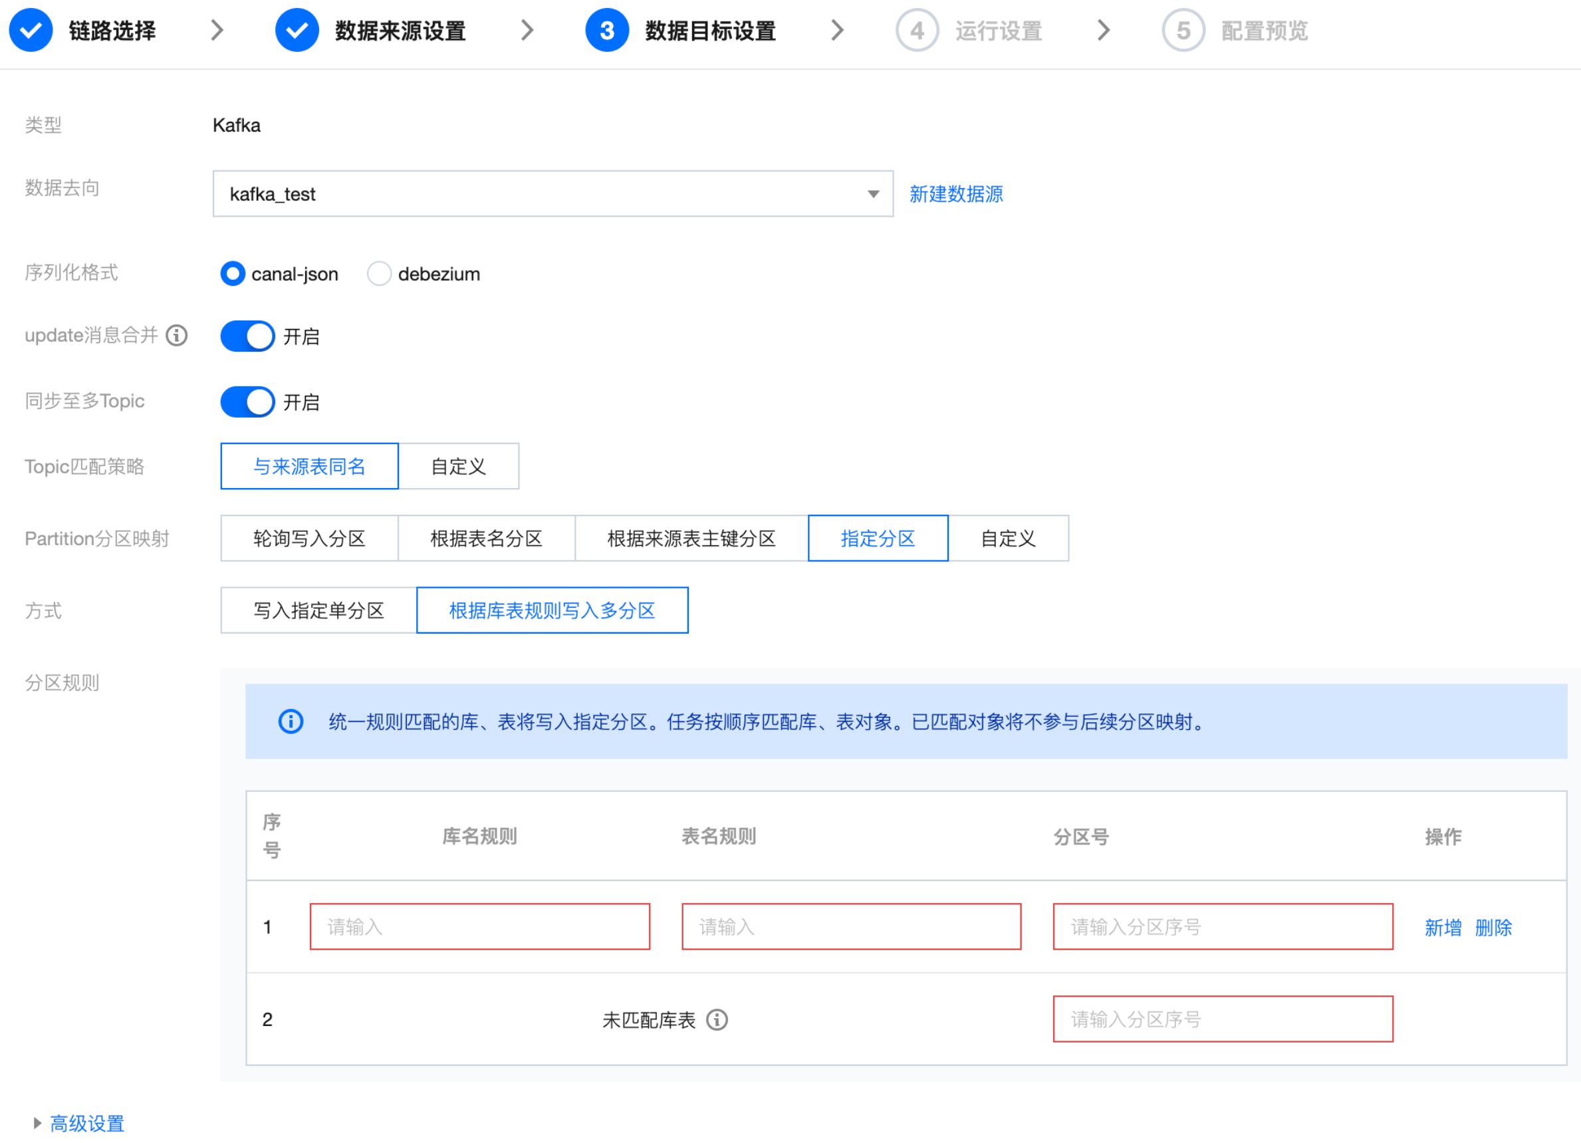The height and width of the screenshot is (1143, 1581).
Task: Select 根据表名分区 partition mapping
Action: click(x=486, y=539)
